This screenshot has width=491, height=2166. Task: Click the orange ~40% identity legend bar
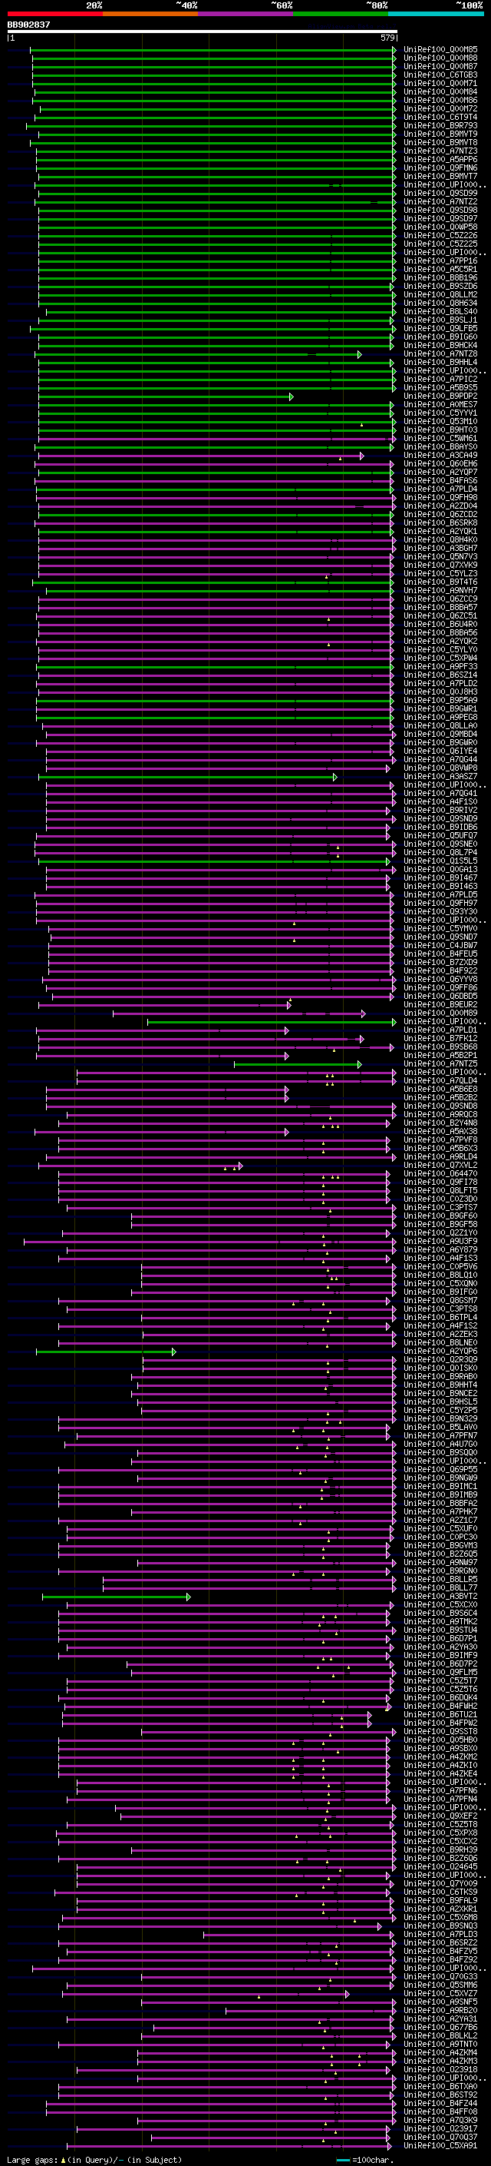150,14
